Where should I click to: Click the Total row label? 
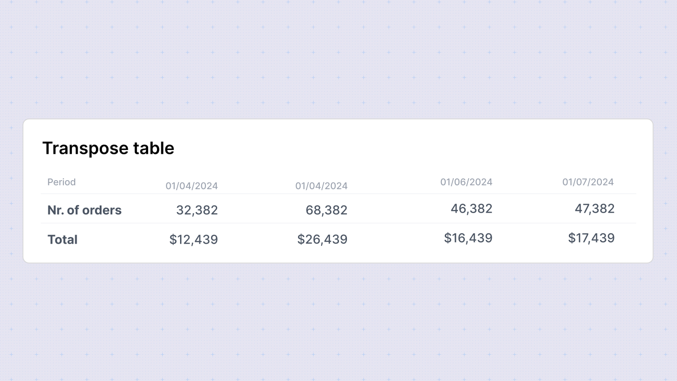[63, 239]
